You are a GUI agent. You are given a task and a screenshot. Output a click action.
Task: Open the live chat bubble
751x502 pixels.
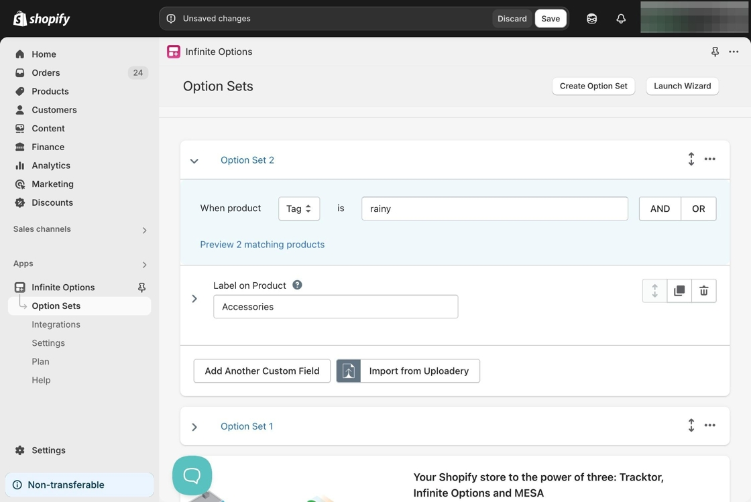click(192, 475)
